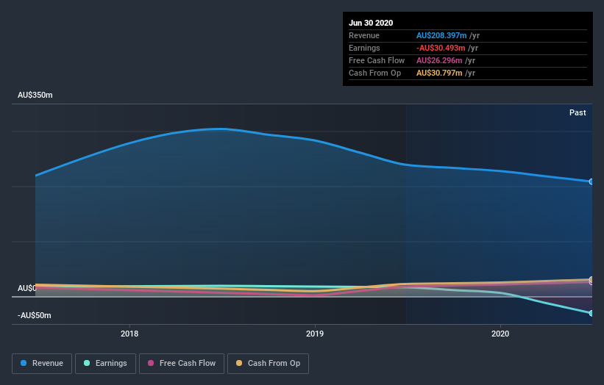Click the Revenue line endpoint marker
Image resolution: width=604 pixels, height=385 pixels.
point(591,181)
